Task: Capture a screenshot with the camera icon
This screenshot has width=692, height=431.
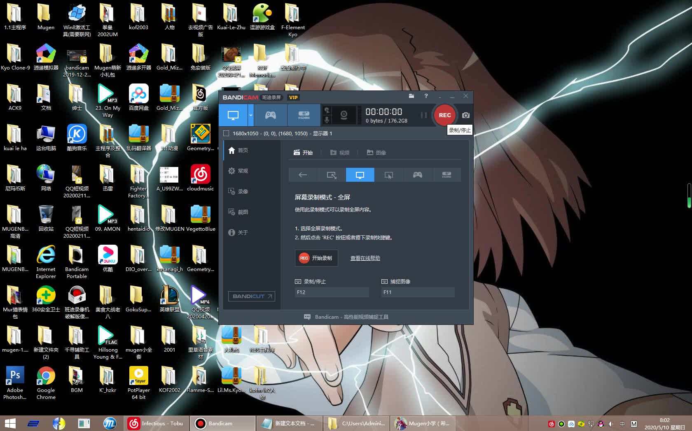Action: [x=466, y=115]
